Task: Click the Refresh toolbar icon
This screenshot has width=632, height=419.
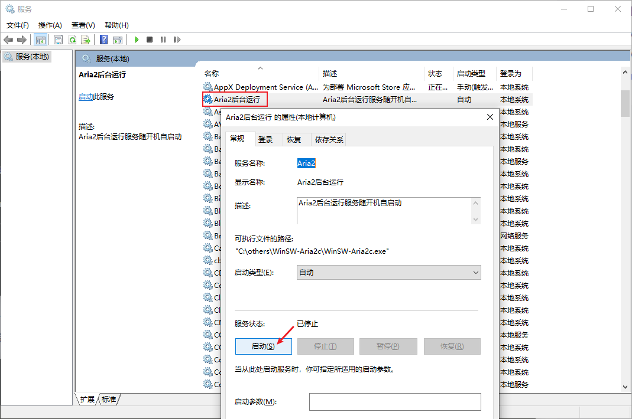Action: tap(72, 40)
